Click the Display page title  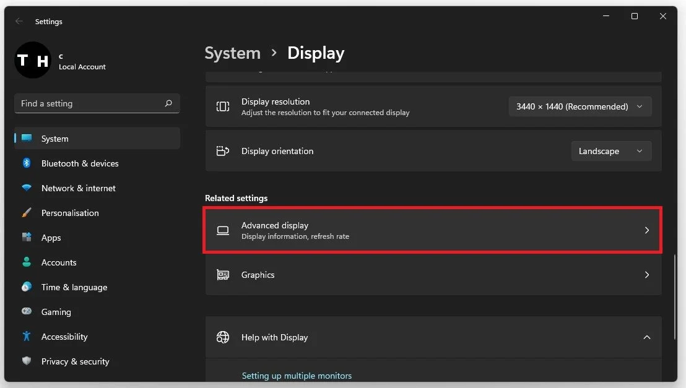316,53
